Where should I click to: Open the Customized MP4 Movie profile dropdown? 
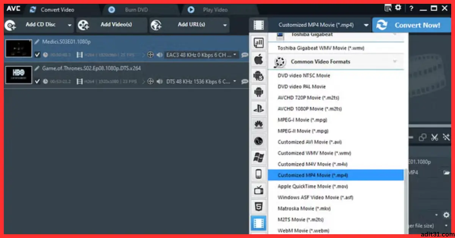click(366, 25)
